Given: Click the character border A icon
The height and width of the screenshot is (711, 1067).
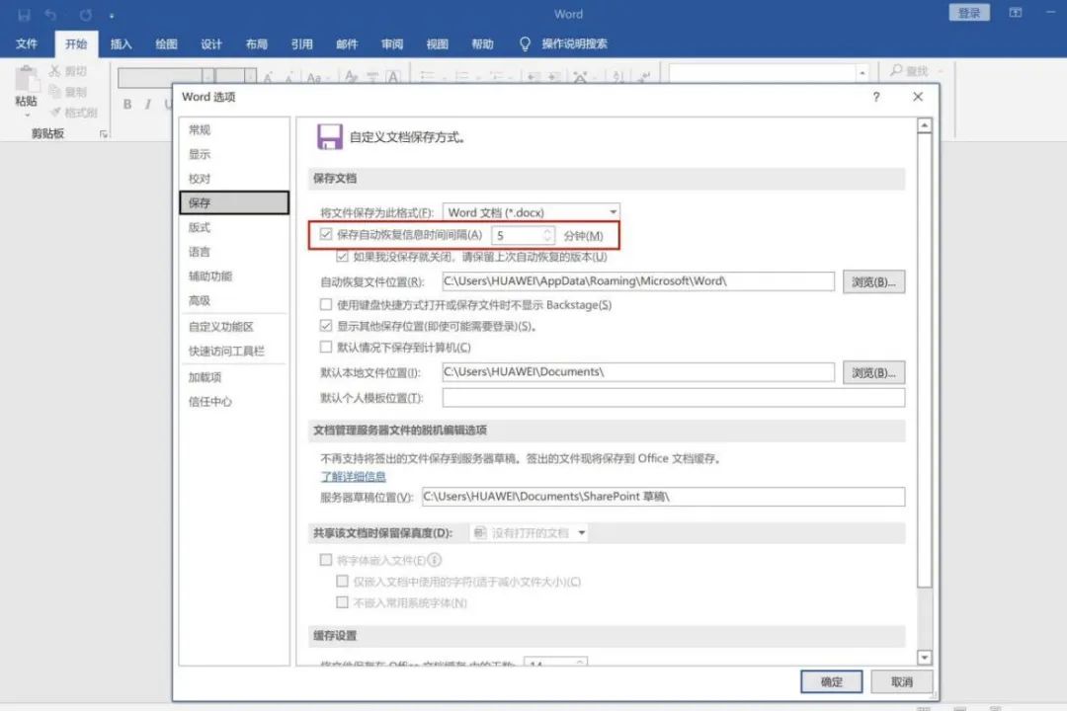Looking at the screenshot, I should pos(393,78).
